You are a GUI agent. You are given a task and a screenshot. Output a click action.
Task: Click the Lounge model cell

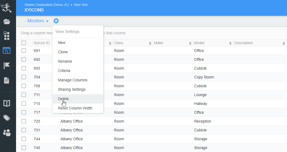[x=200, y=95]
